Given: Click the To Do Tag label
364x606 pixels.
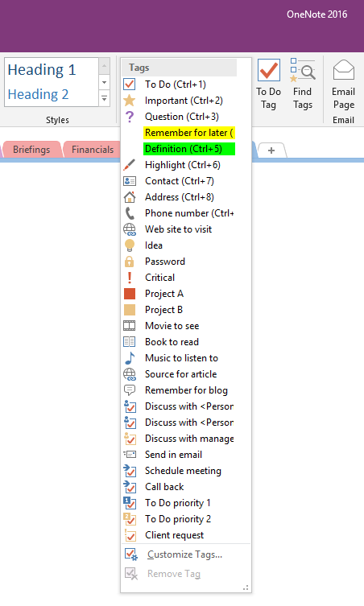Looking at the screenshot, I should [x=268, y=98].
